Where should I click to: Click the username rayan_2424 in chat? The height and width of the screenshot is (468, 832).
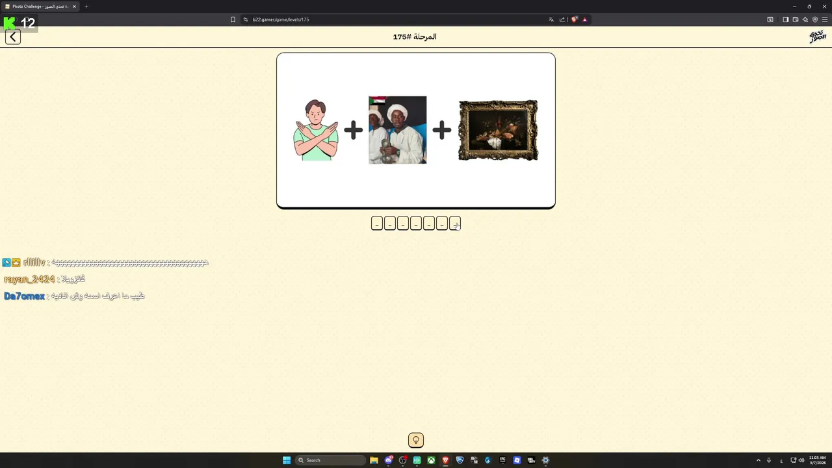29,279
